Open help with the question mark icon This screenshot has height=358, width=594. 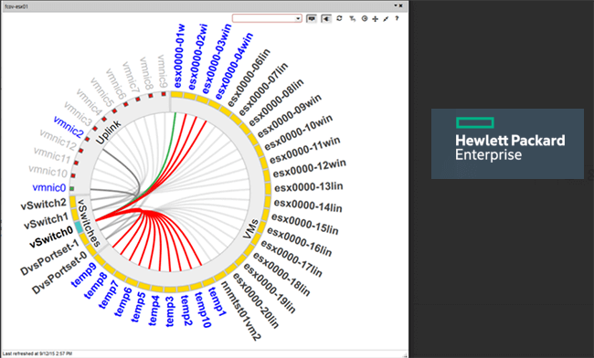pyautogui.click(x=397, y=18)
